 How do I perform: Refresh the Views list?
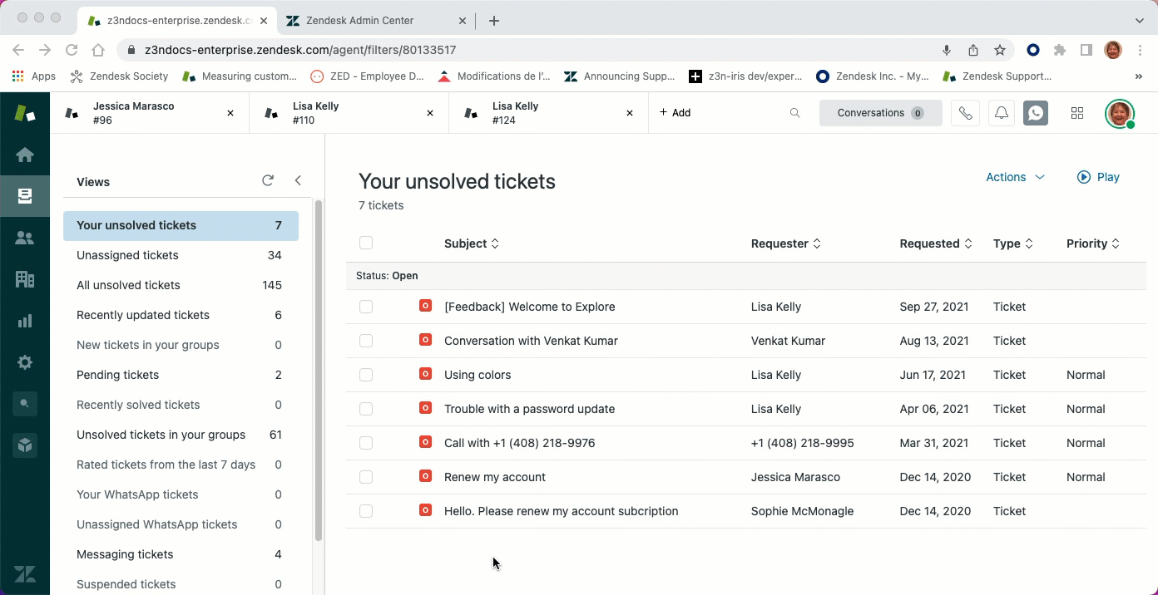click(x=268, y=179)
